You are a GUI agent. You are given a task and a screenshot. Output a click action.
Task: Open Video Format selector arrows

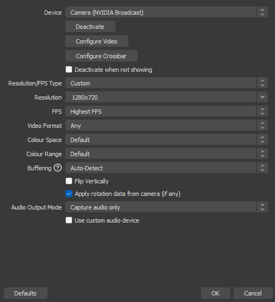(x=262, y=125)
